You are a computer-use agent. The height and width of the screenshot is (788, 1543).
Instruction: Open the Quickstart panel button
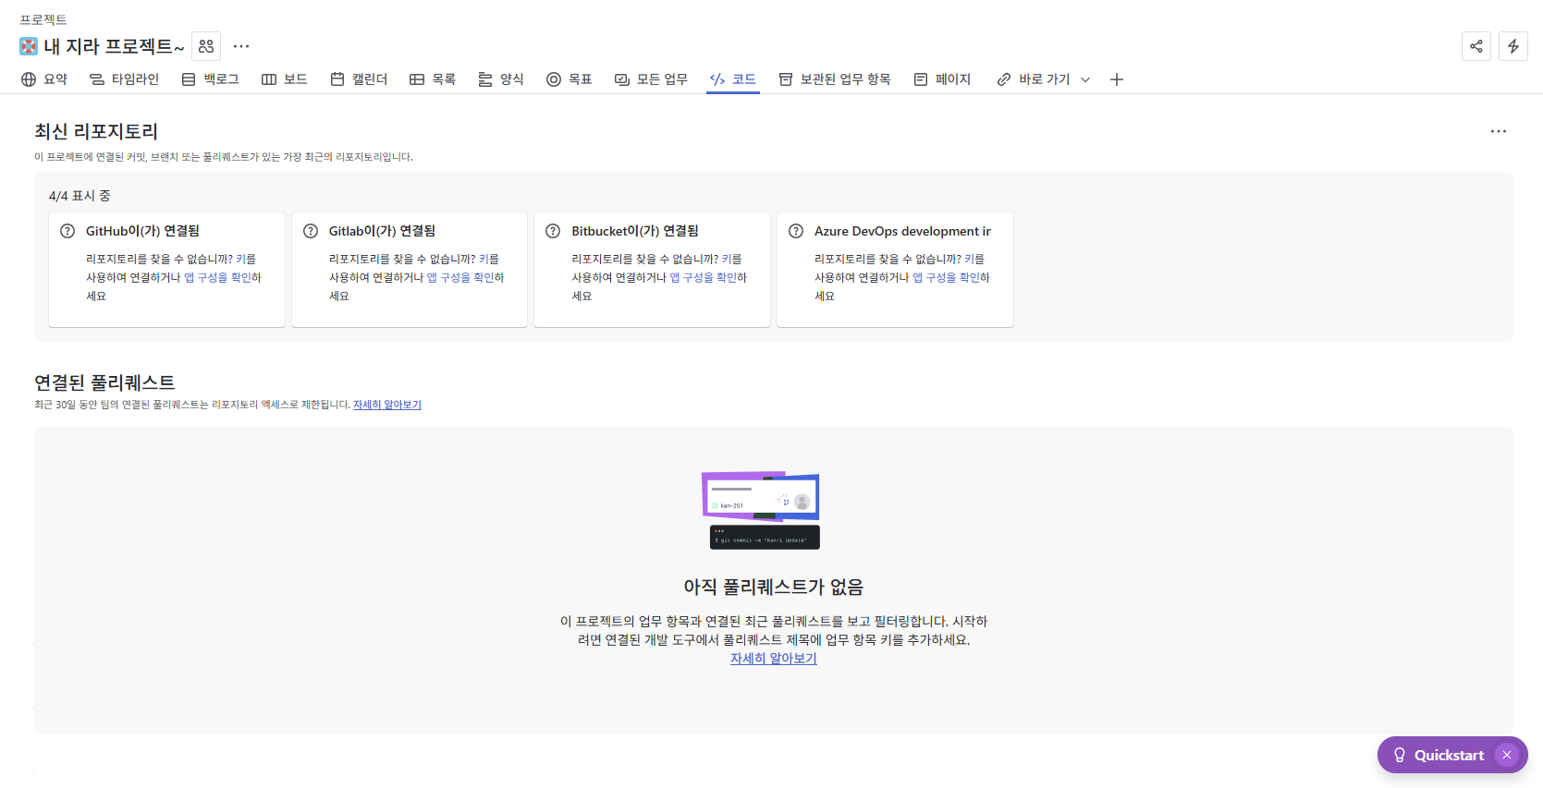click(1439, 755)
